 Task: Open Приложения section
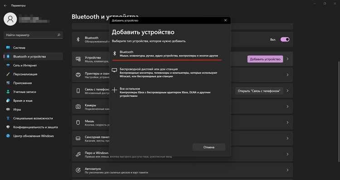click(33, 83)
